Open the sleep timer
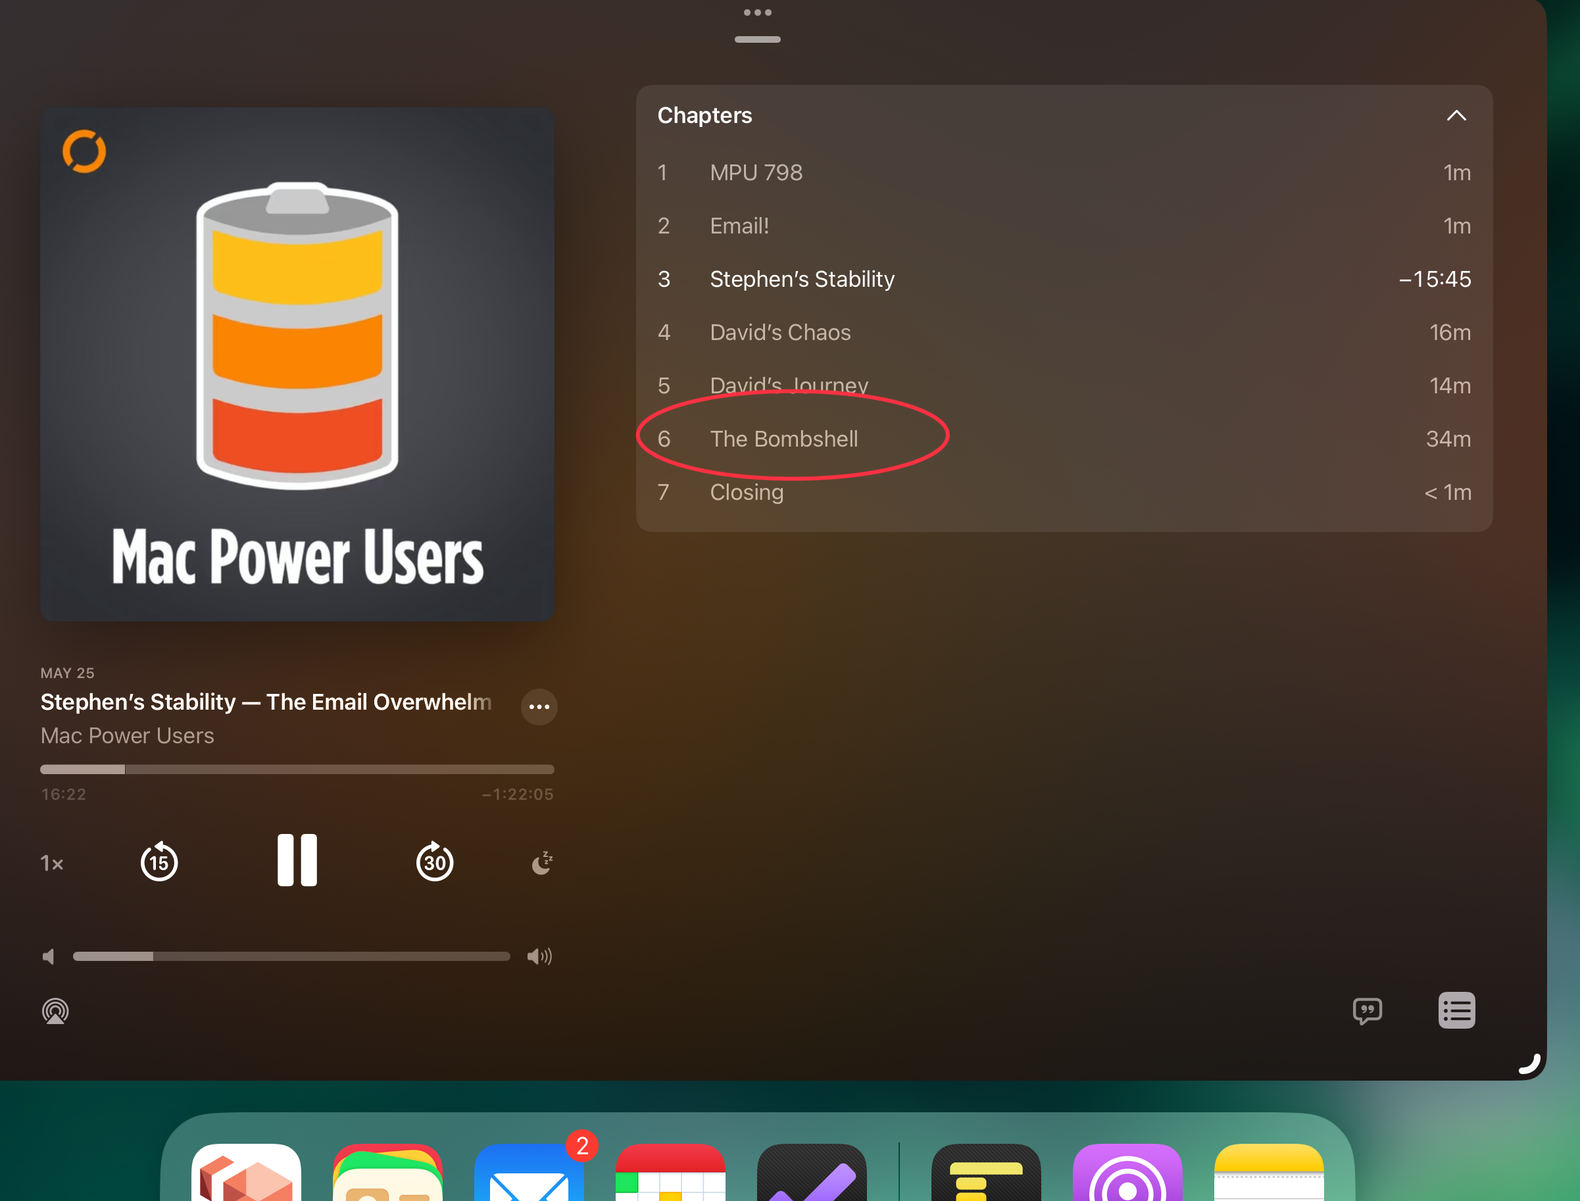 543,863
